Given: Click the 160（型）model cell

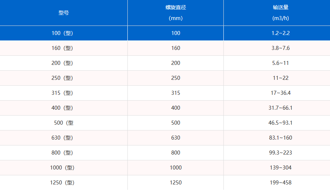Looking at the screenshot, I should click(x=62, y=48).
